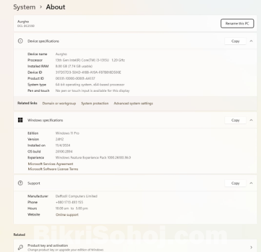Select the Edition value Windows 11 Pro
Image resolution: width=261 pixels, height=252 pixels.
[x=67, y=133]
